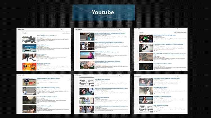Click thumbnail of 'Fig Rig Test' video
Image resolution: width=211 pixels, height=118 pixels.
click(87, 100)
